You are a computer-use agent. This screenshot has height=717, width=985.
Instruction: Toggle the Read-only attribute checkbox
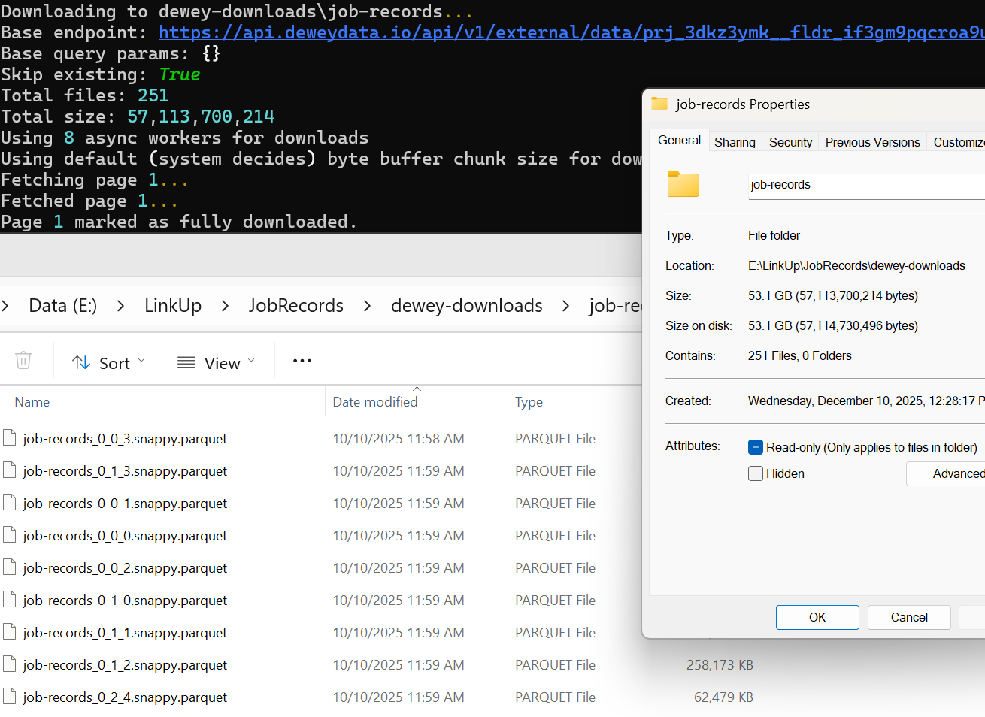(x=756, y=447)
